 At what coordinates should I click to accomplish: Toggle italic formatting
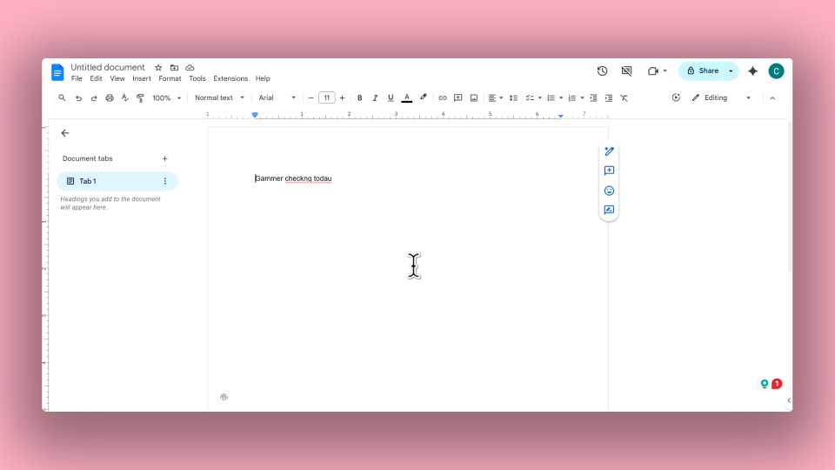tap(375, 98)
